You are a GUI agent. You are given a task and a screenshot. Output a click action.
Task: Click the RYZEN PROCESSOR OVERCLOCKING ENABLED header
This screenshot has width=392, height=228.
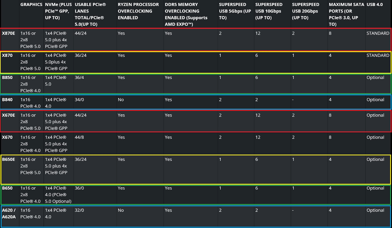[x=138, y=11]
